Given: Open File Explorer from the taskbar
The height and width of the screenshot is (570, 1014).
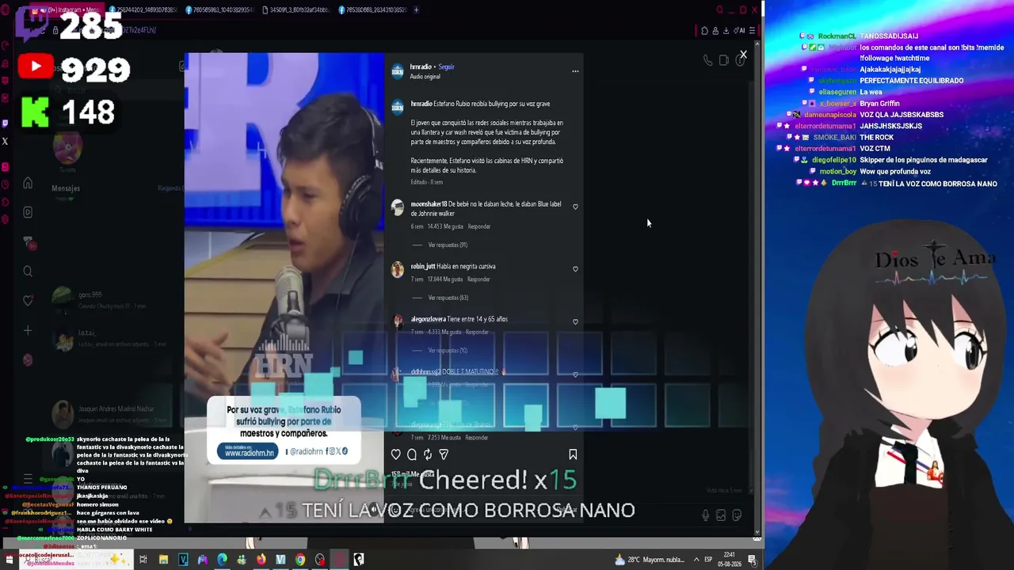Looking at the screenshot, I should tap(163, 560).
